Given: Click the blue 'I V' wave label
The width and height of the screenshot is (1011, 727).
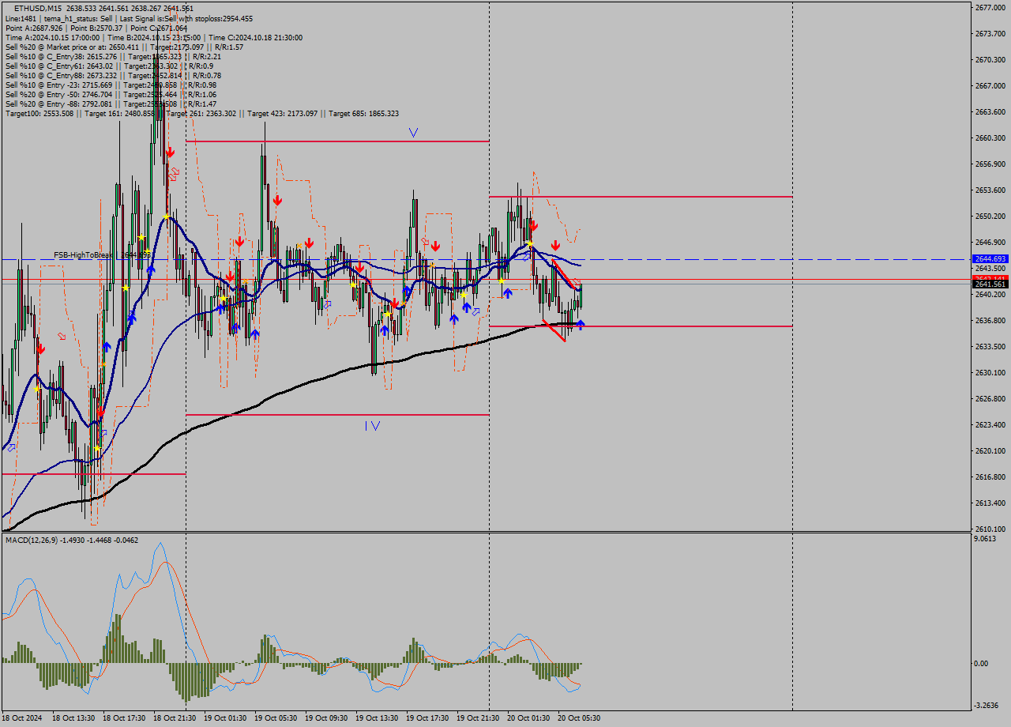Looking at the screenshot, I should 373,426.
